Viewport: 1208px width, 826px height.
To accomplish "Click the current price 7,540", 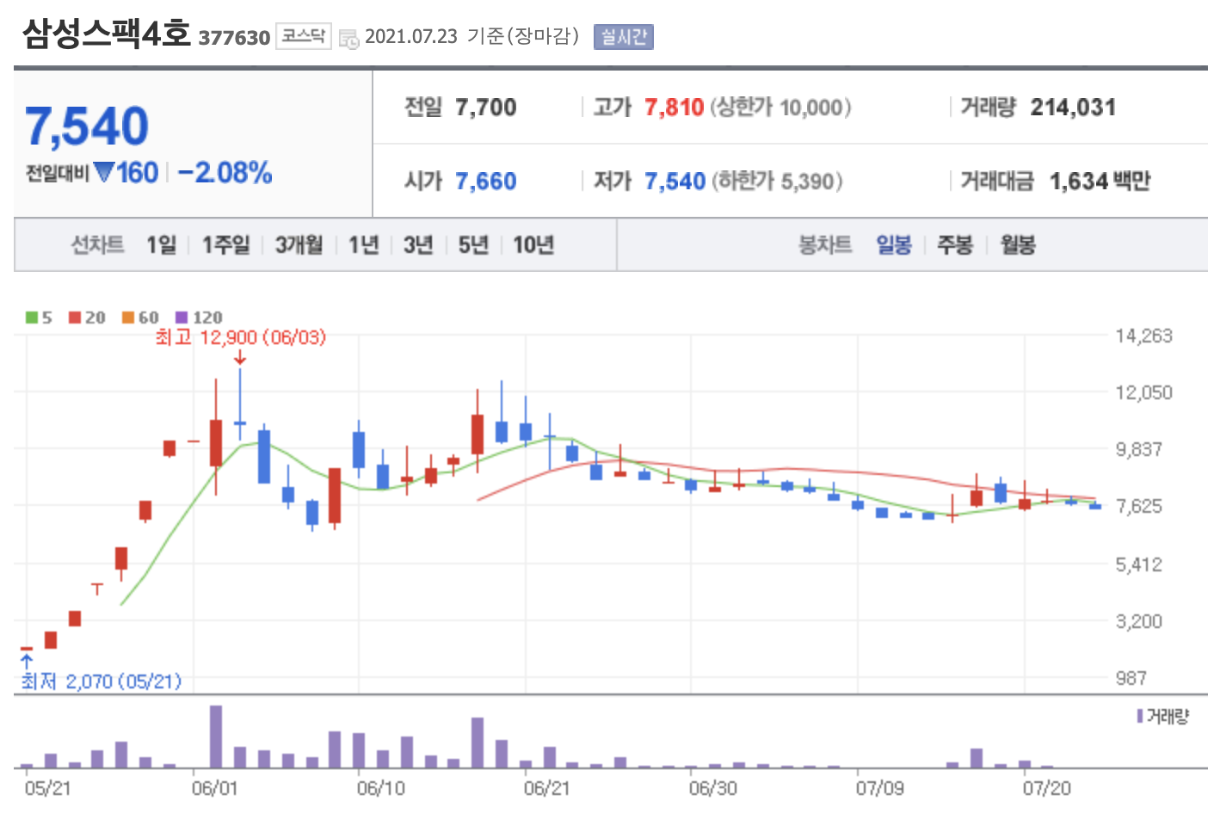I will (x=87, y=126).
